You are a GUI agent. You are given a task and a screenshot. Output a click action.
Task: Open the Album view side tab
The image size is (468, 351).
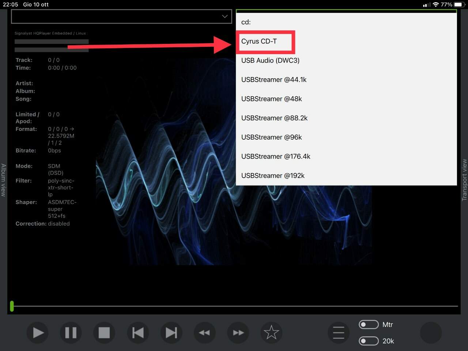click(3, 180)
